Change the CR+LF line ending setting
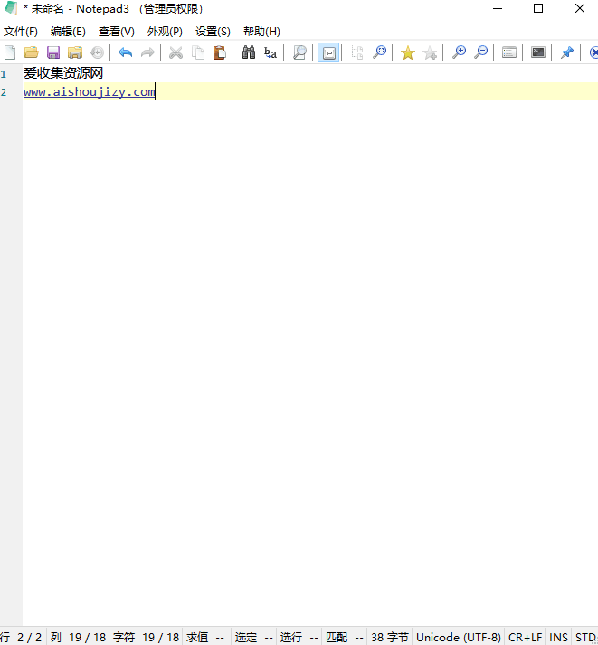The image size is (598, 645). pyautogui.click(x=526, y=637)
